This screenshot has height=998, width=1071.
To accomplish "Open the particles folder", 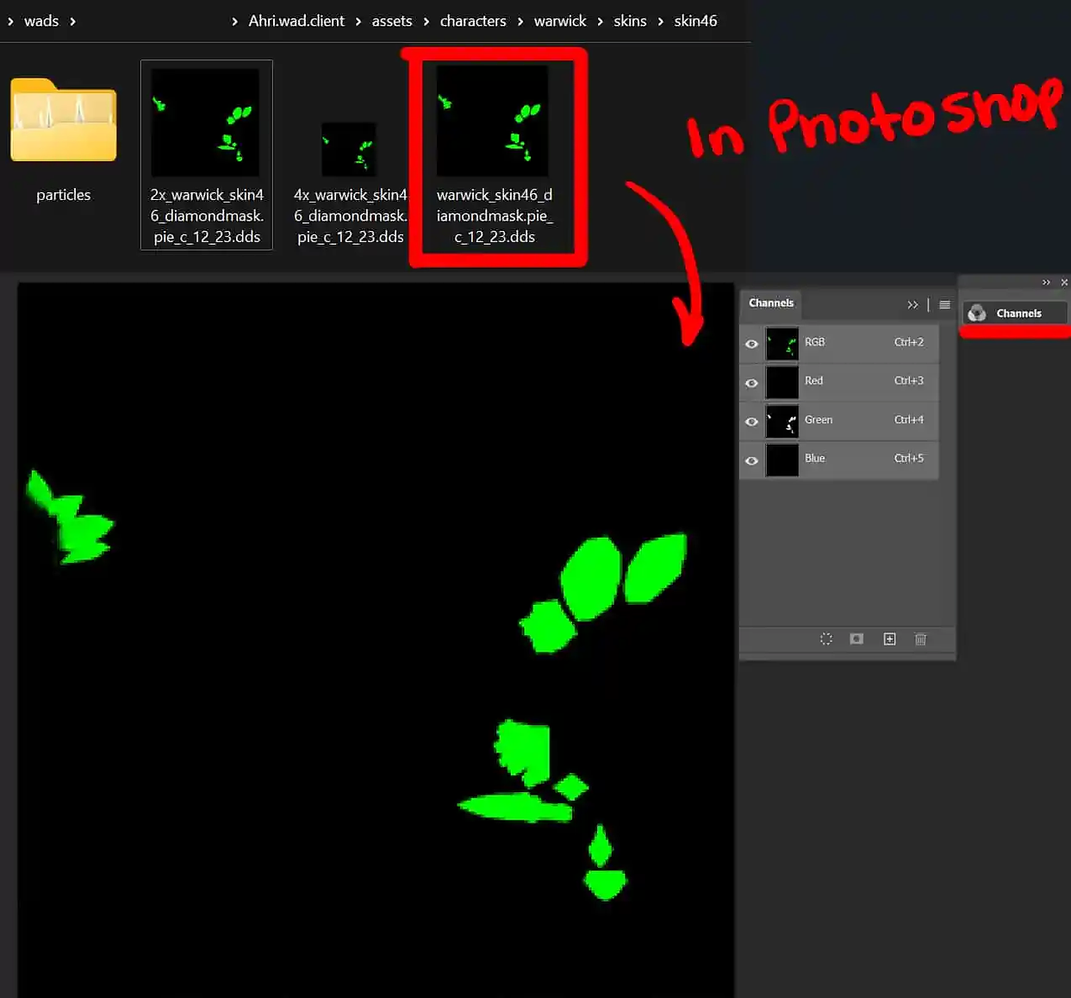I will 63,138.
